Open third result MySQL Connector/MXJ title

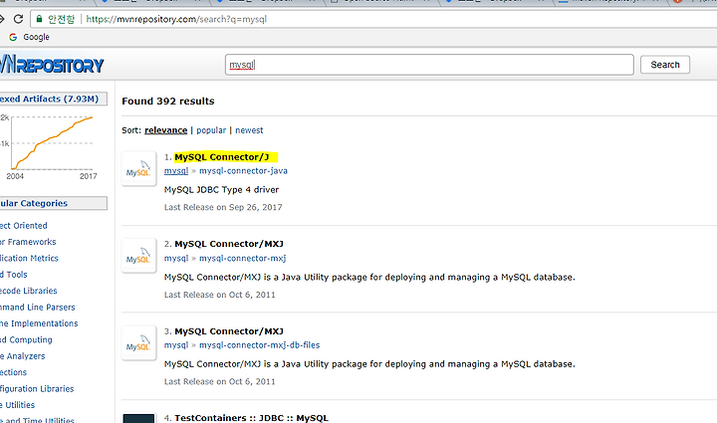[229, 331]
